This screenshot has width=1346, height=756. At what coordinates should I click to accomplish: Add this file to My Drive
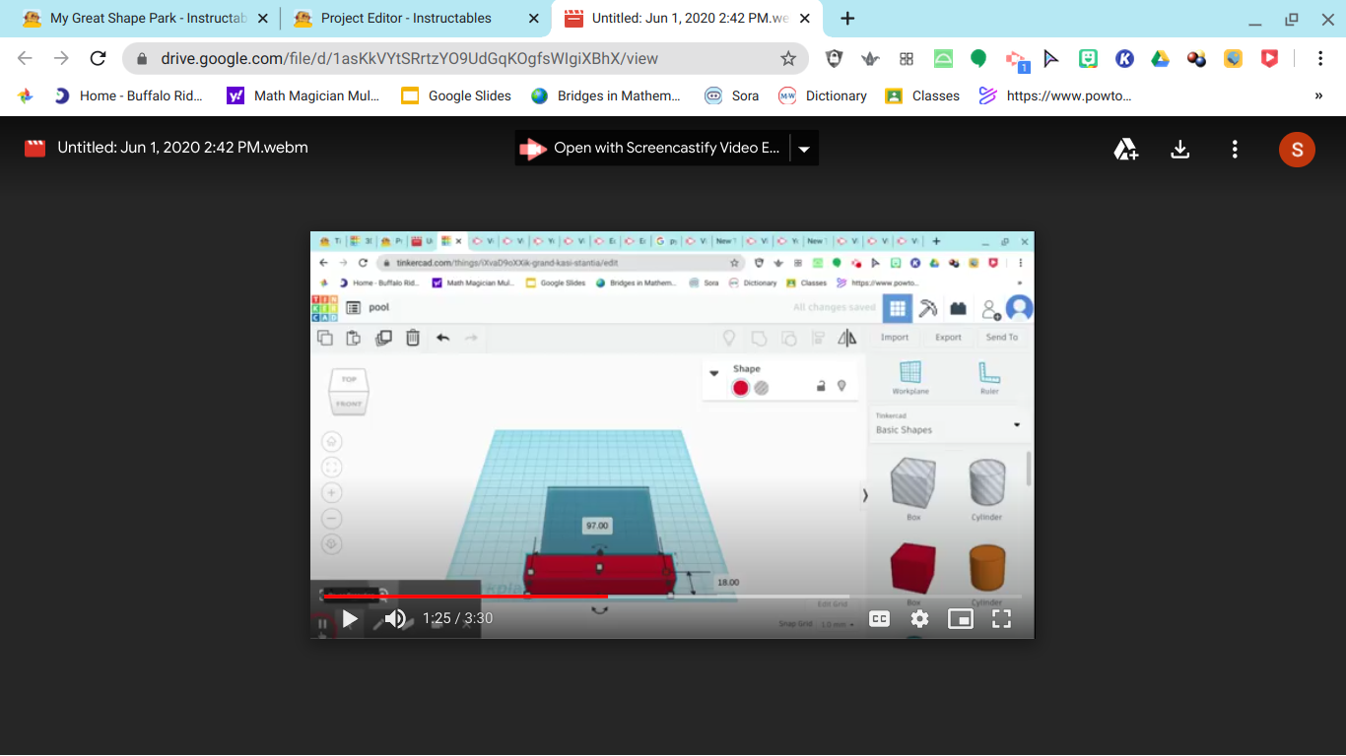[x=1126, y=149]
